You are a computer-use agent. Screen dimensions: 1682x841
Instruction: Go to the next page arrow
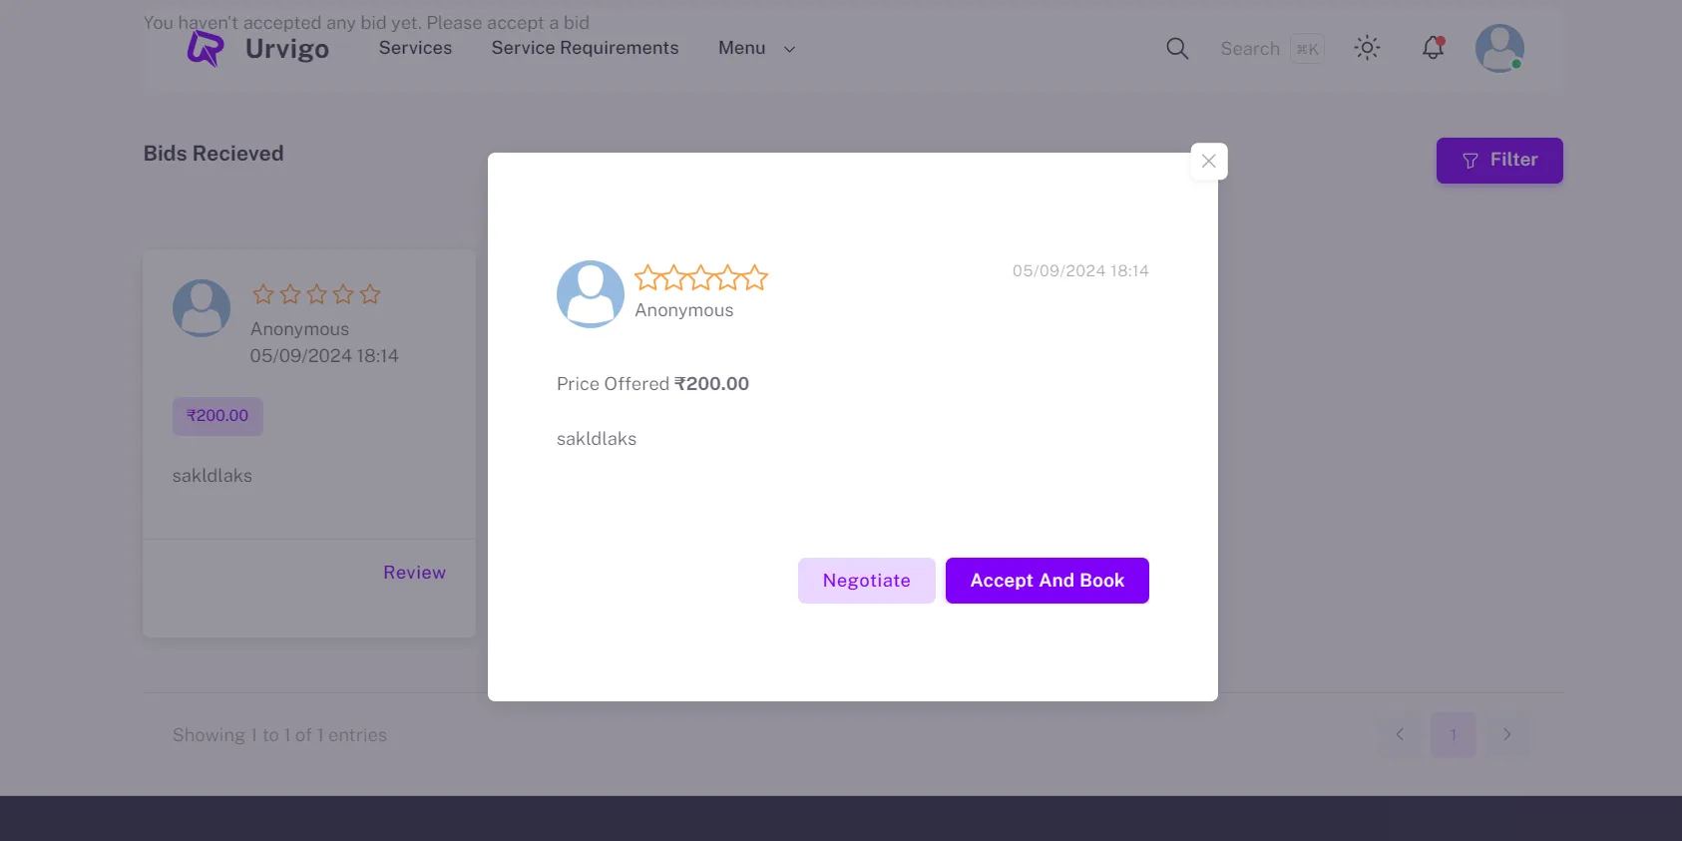coord(1506,735)
